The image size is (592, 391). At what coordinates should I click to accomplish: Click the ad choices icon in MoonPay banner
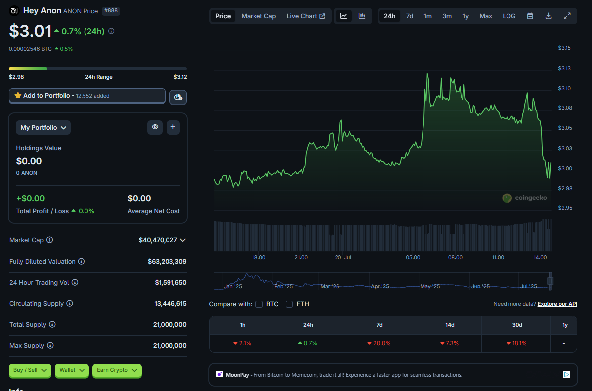(566, 375)
